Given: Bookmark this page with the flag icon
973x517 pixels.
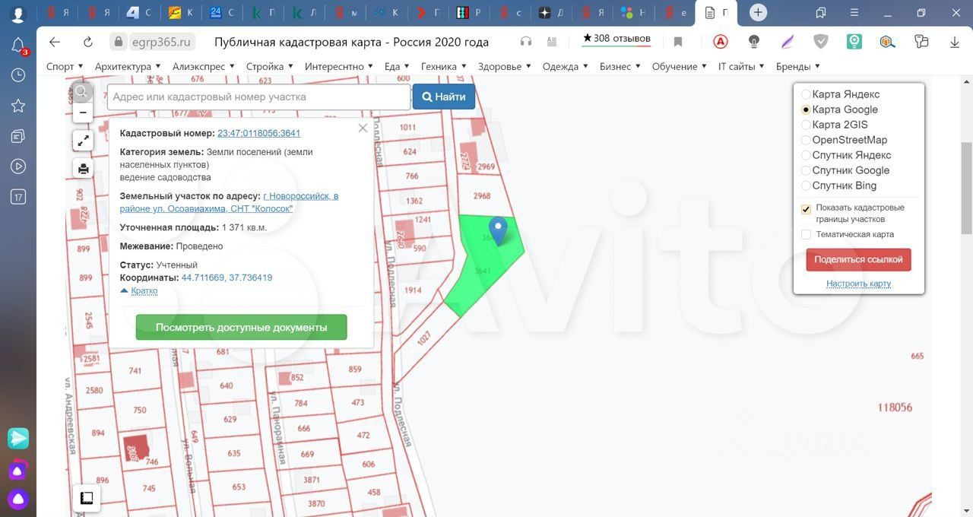Looking at the screenshot, I should point(678,42).
